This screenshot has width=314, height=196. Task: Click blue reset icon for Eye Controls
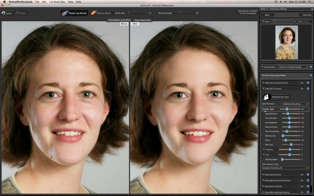pyautogui.click(x=308, y=175)
